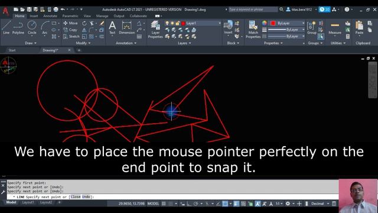Viewport: 378px width, 213px height.
Task: Expand the Block panel
Action: pos(233,43)
